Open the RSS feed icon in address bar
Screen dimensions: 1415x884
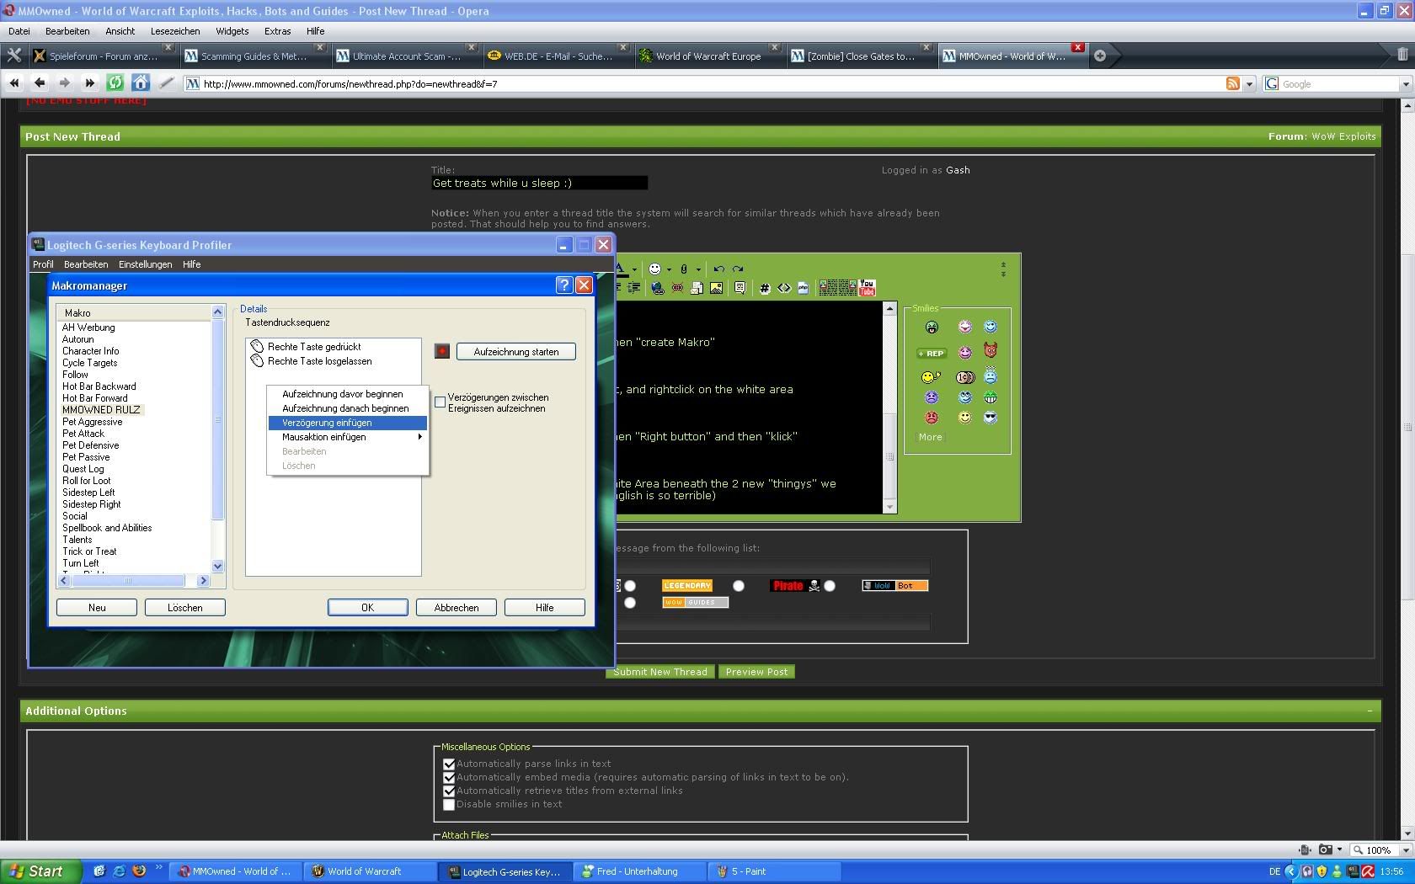point(1233,83)
